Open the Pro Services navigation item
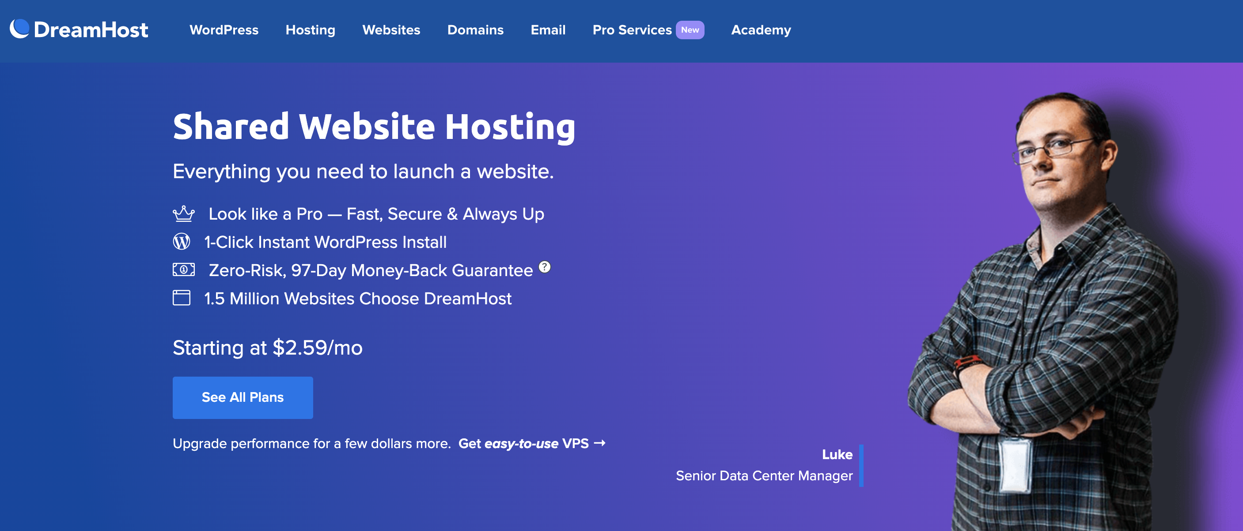The height and width of the screenshot is (531, 1243). (x=632, y=30)
